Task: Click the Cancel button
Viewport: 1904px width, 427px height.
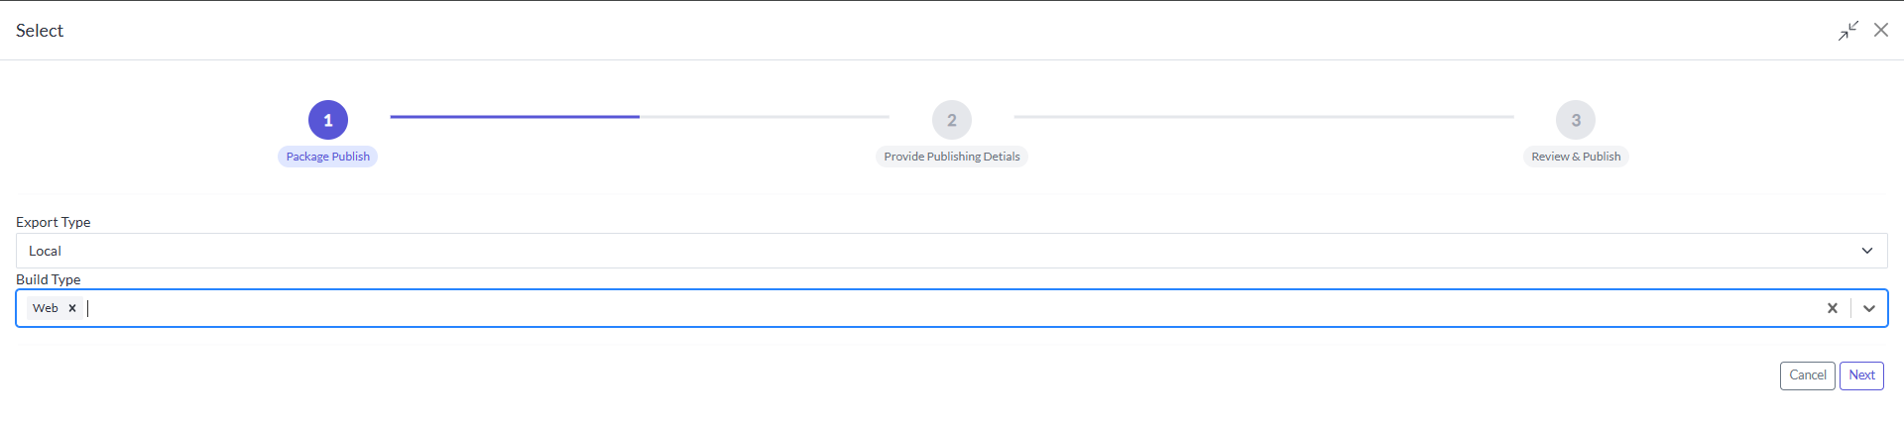Action: coord(1808,375)
